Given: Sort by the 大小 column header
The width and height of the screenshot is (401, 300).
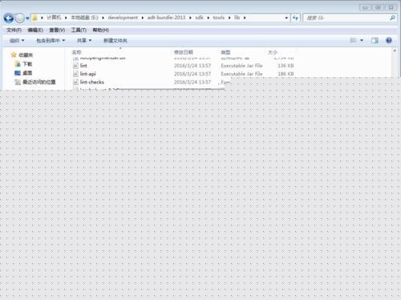Looking at the screenshot, I should pos(273,52).
